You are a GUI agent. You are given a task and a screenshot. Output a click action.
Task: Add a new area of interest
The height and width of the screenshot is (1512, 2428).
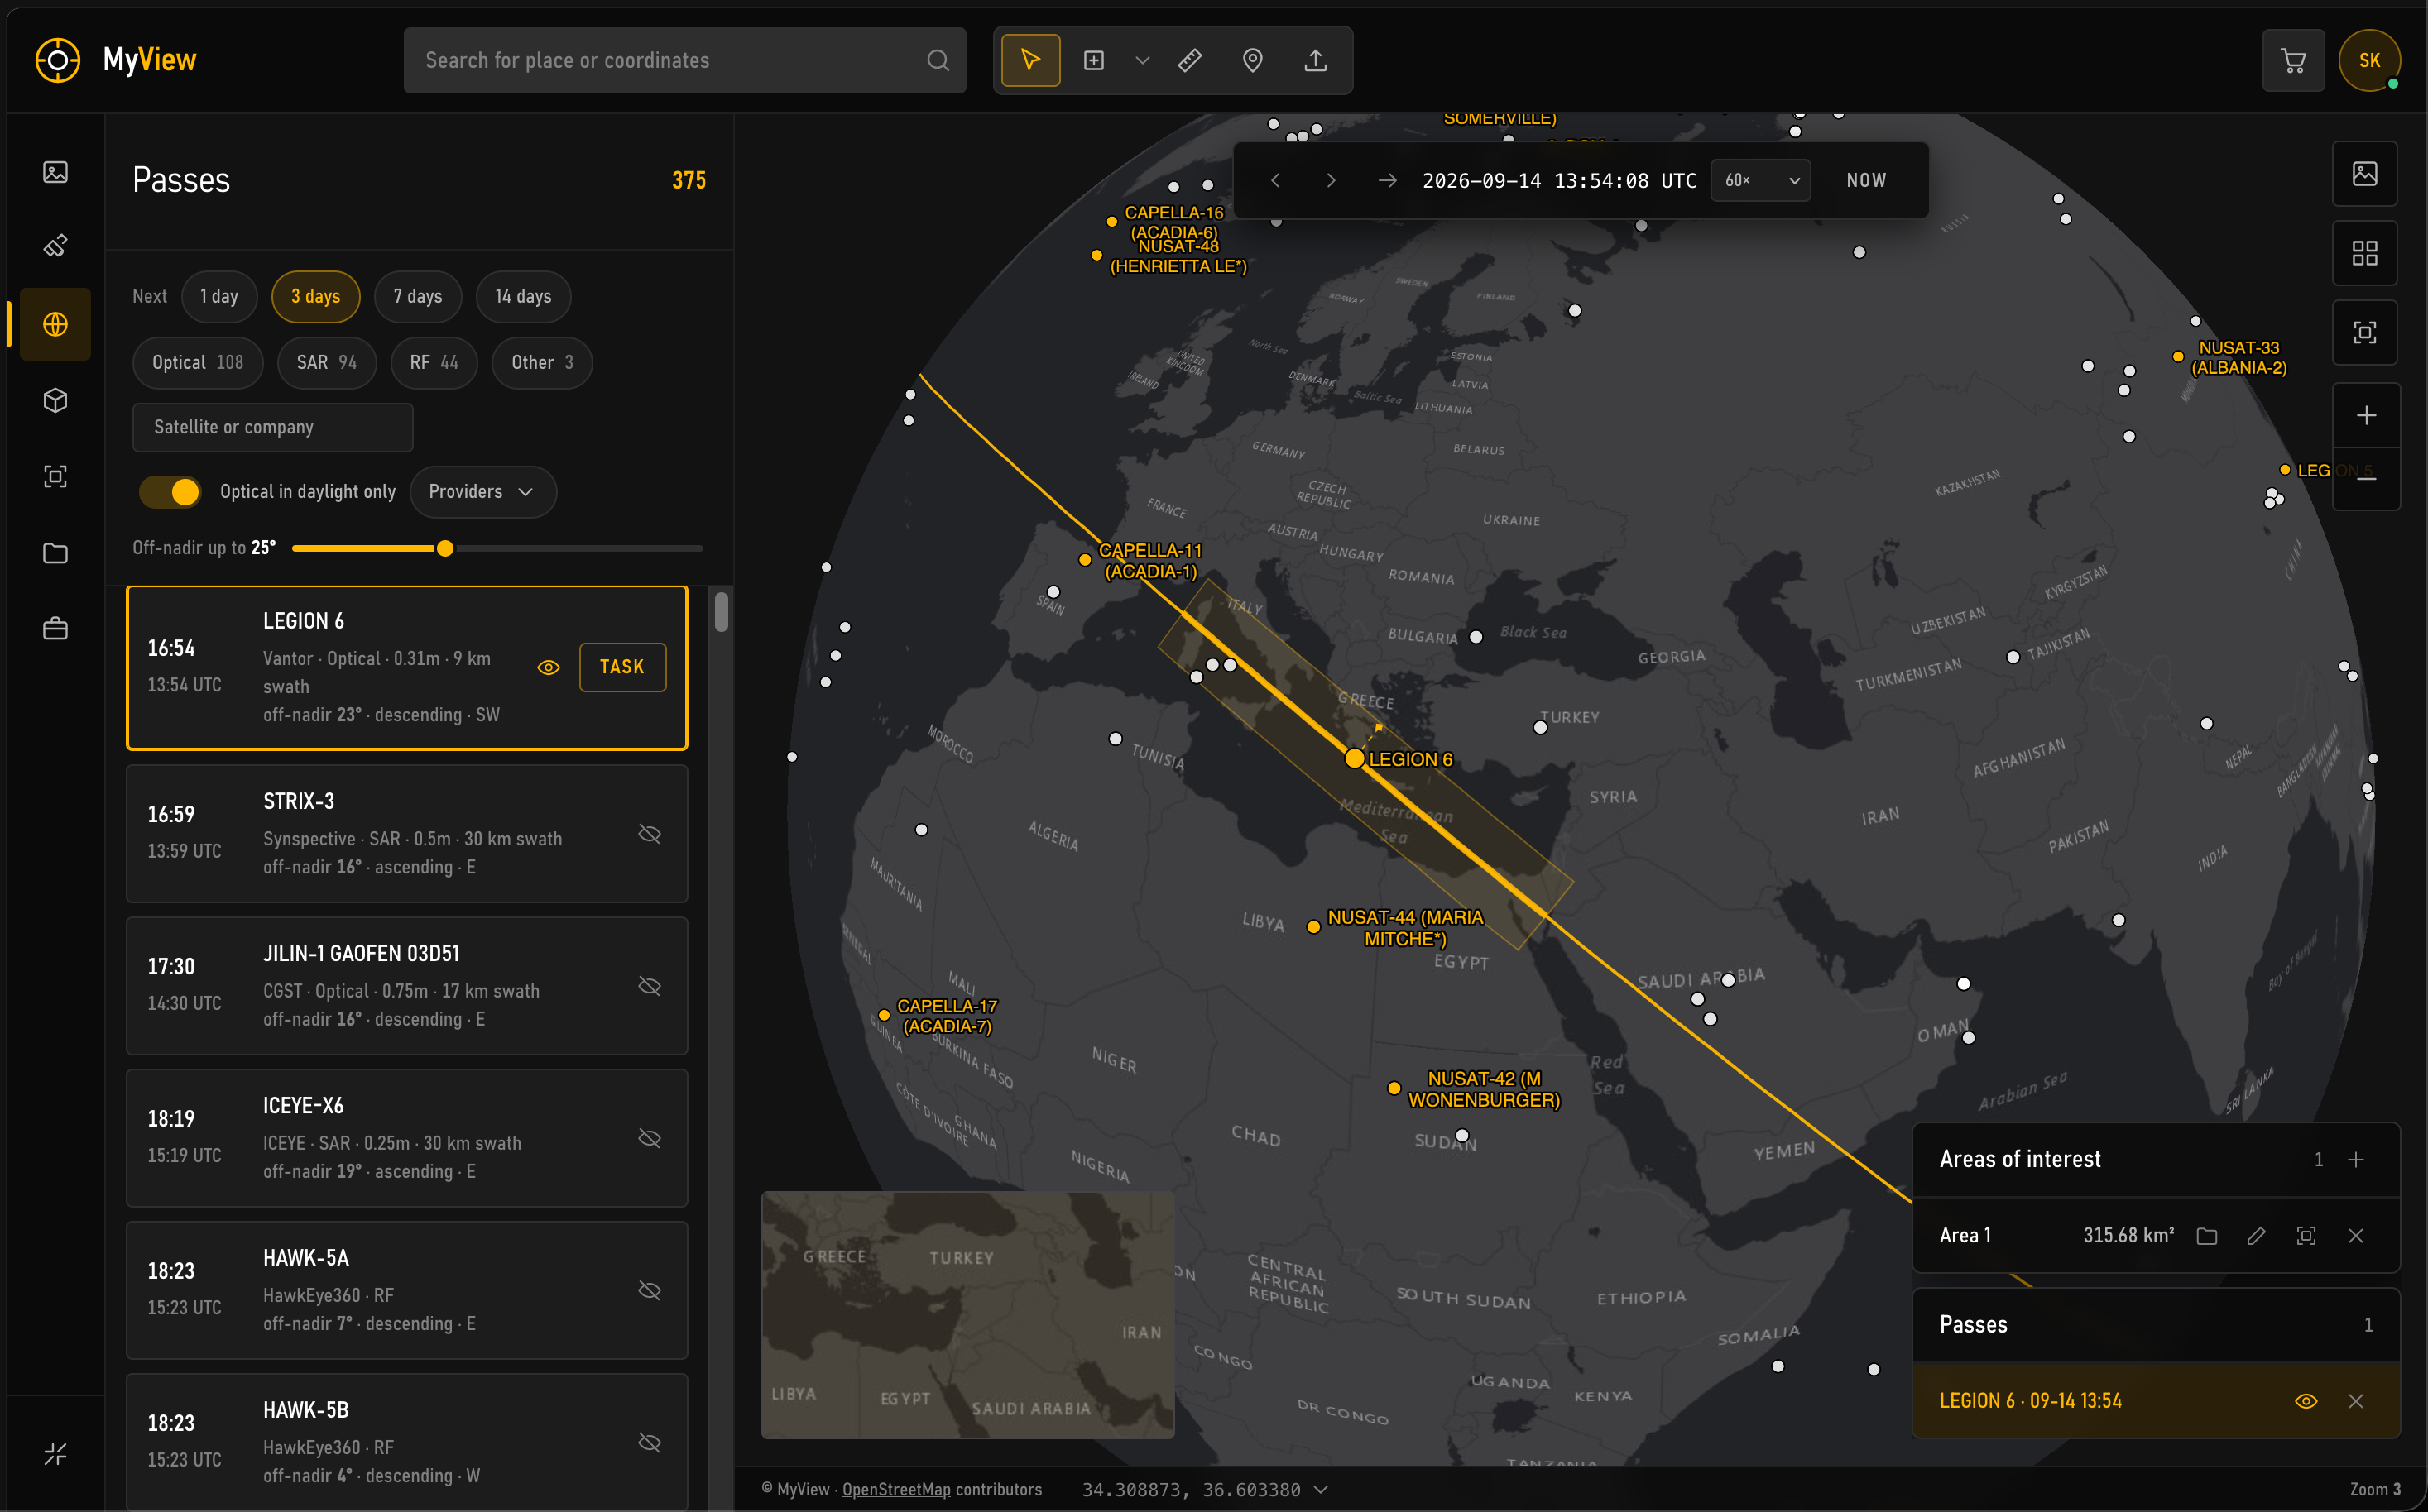[2356, 1159]
